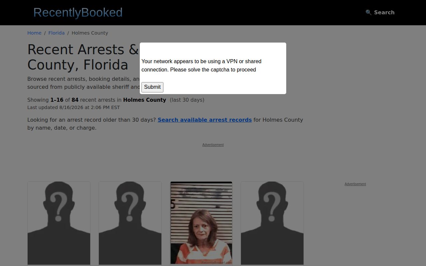426x266 pixels.
Task: Open Search available arrest records link
Action: point(205,120)
